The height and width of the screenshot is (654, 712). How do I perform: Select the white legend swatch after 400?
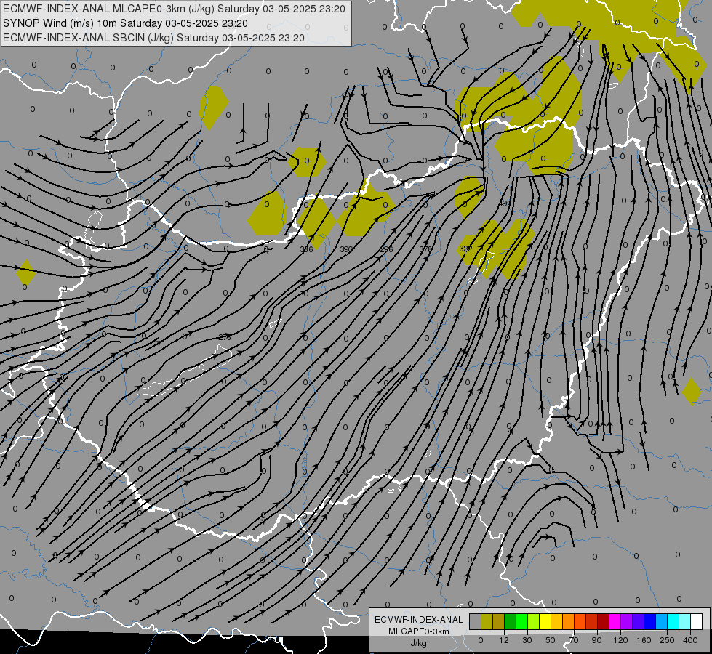point(697,622)
